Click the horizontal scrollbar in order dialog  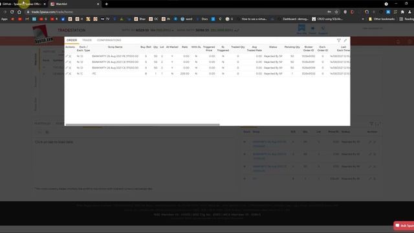(142, 125)
